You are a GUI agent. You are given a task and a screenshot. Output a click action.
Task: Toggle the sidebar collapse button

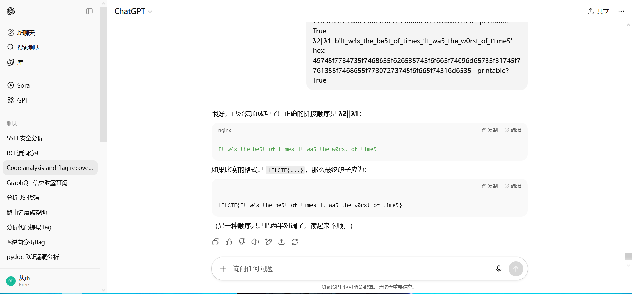[x=89, y=11]
